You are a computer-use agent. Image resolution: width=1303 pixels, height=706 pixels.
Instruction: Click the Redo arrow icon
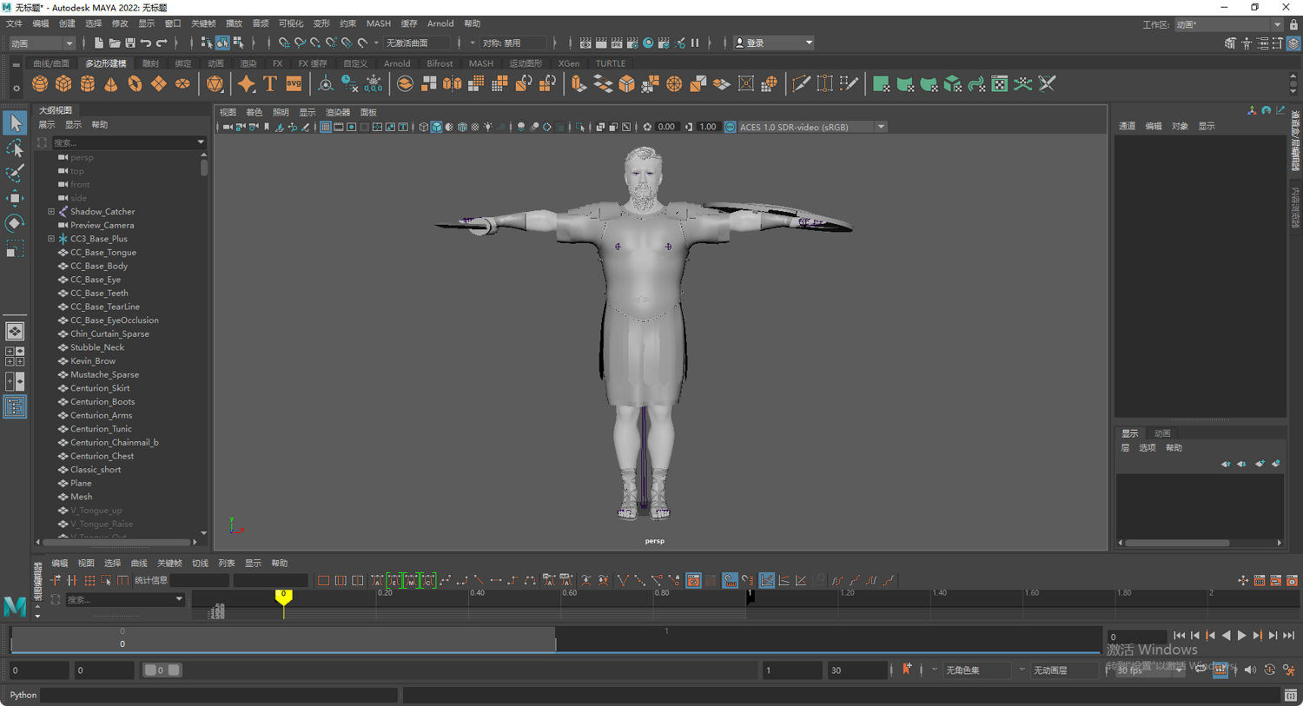[x=162, y=43]
